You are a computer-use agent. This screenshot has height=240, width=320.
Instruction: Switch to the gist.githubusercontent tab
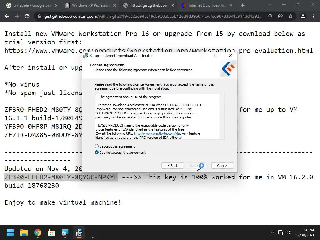pos(148,5)
